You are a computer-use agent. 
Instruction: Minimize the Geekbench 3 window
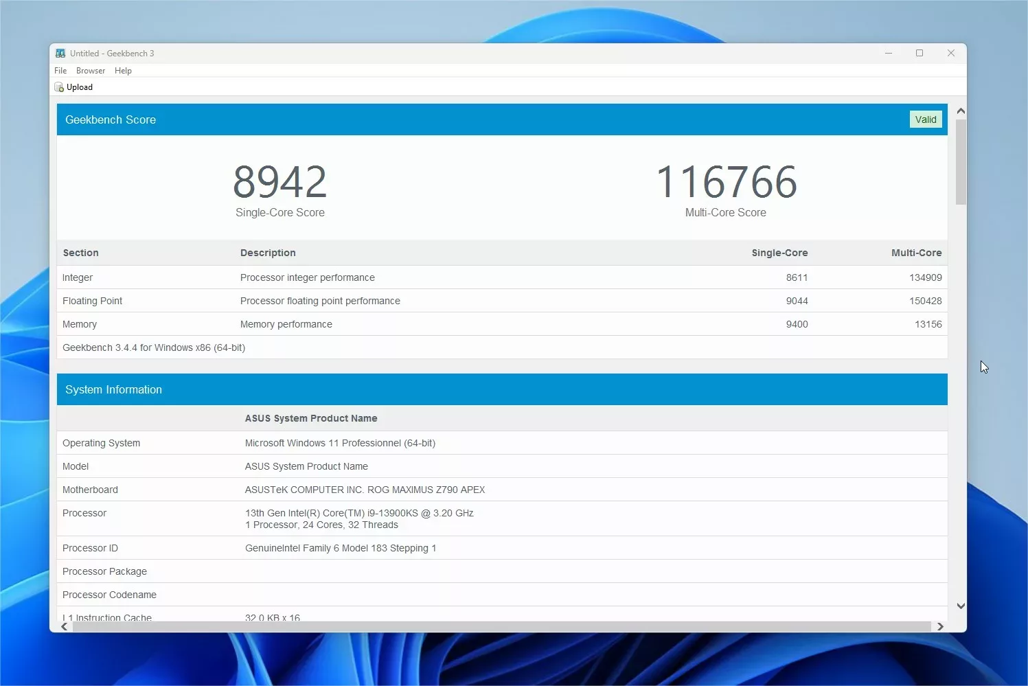point(888,54)
